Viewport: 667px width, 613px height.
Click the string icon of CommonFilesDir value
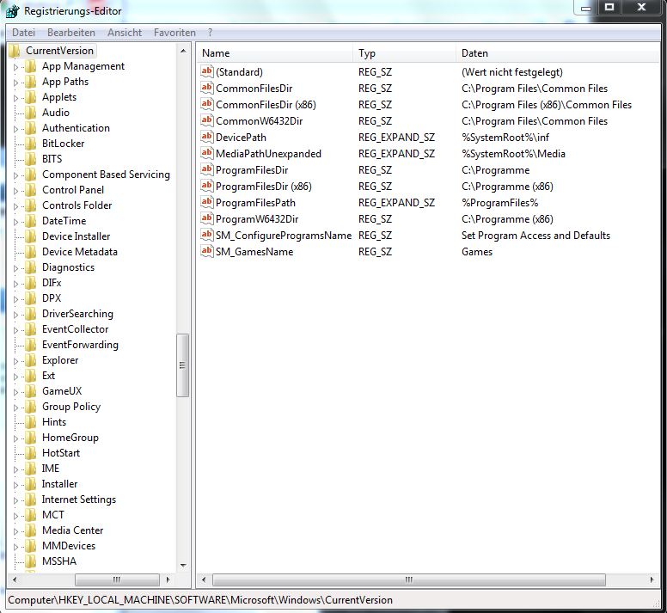(x=207, y=88)
